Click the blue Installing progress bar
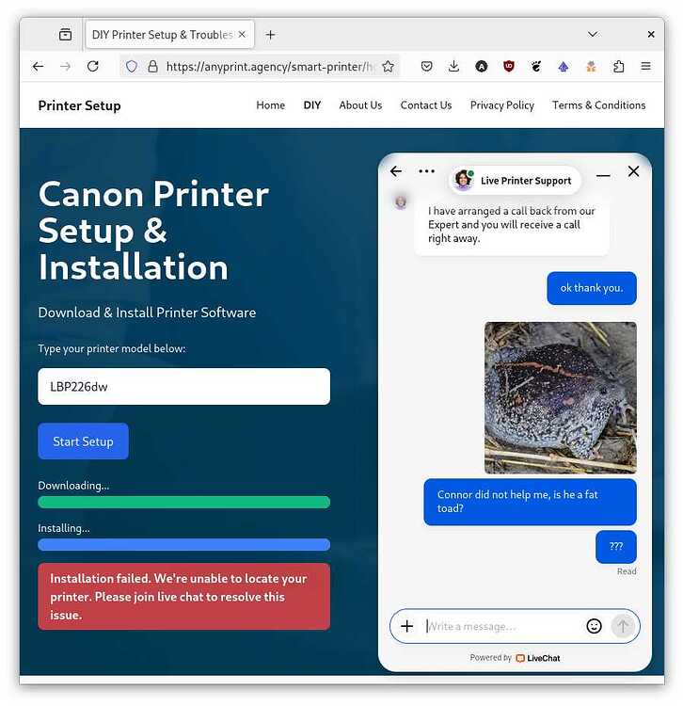Viewport: 683px width, 706px height. tap(184, 544)
